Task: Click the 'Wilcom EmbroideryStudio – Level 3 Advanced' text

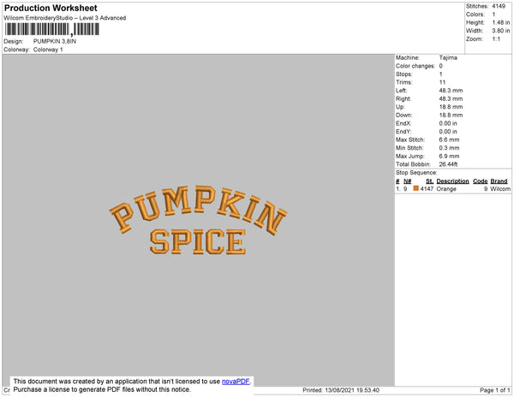Action: tap(65, 18)
